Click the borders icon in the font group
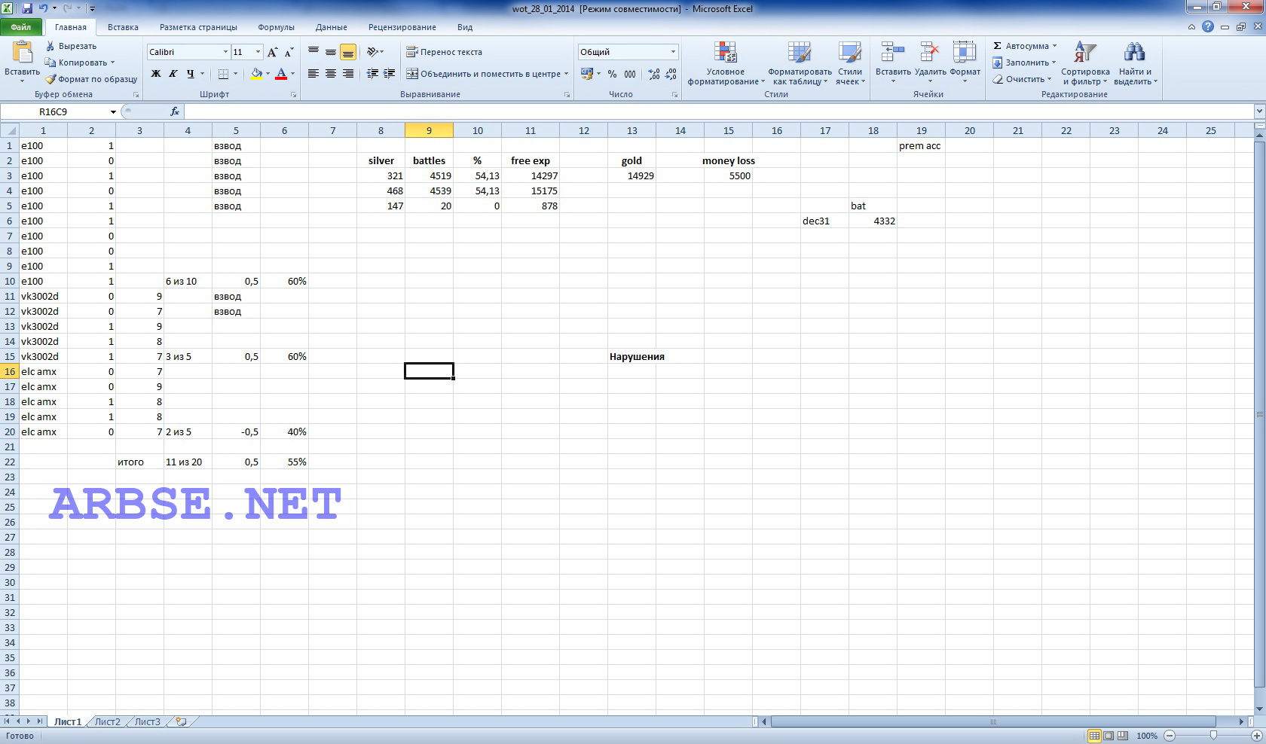Screen dimensions: 1266x744 [x=223, y=74]
